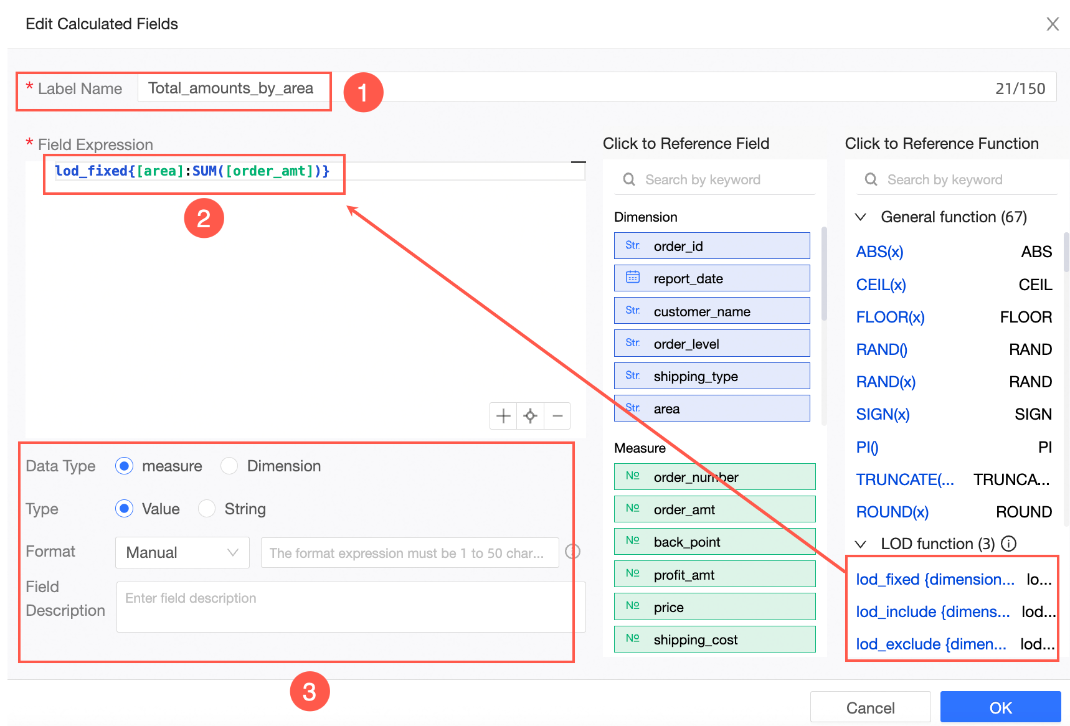Reference the shipping_type field
The height and width of the screenshot is (726, 1070).
(712, 376)
